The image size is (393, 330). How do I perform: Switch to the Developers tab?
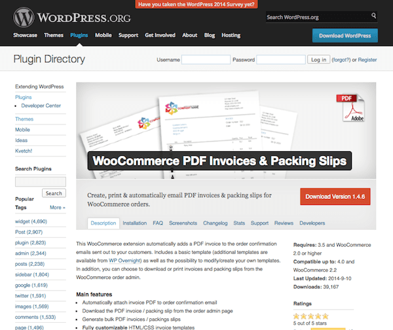click(x=312, y=223)
